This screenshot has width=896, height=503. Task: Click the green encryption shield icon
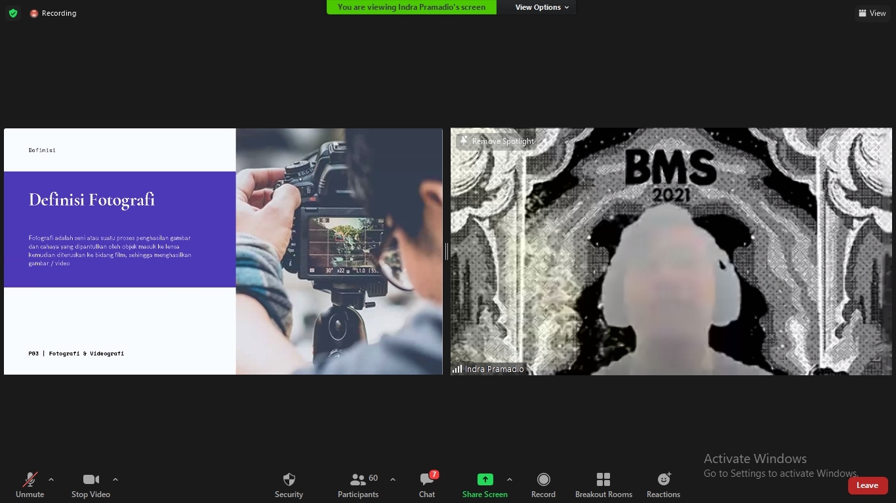(x=13, y=13)
